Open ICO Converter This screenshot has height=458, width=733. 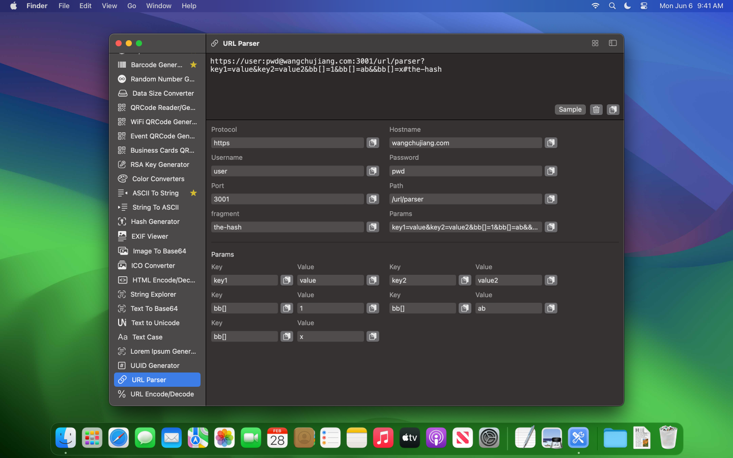(x=157, y=266)
